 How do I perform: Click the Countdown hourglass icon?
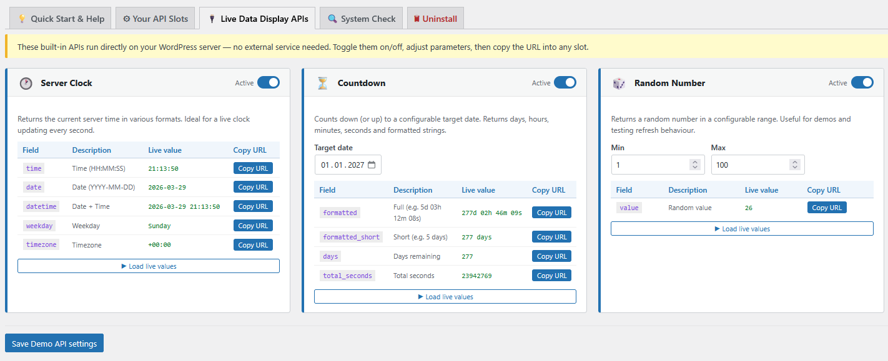click(x=322, y=84)
